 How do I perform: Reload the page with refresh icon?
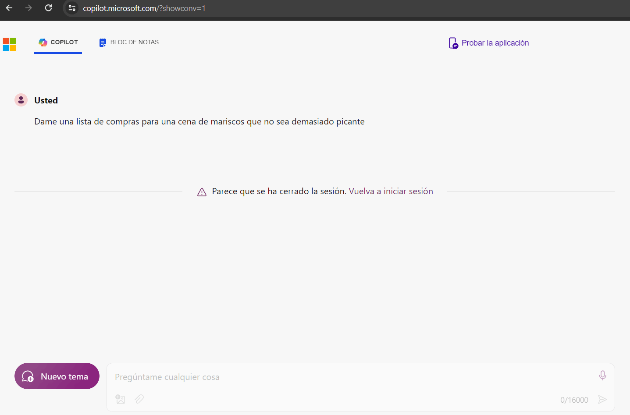pyautogui.click(x=49, y=8)
